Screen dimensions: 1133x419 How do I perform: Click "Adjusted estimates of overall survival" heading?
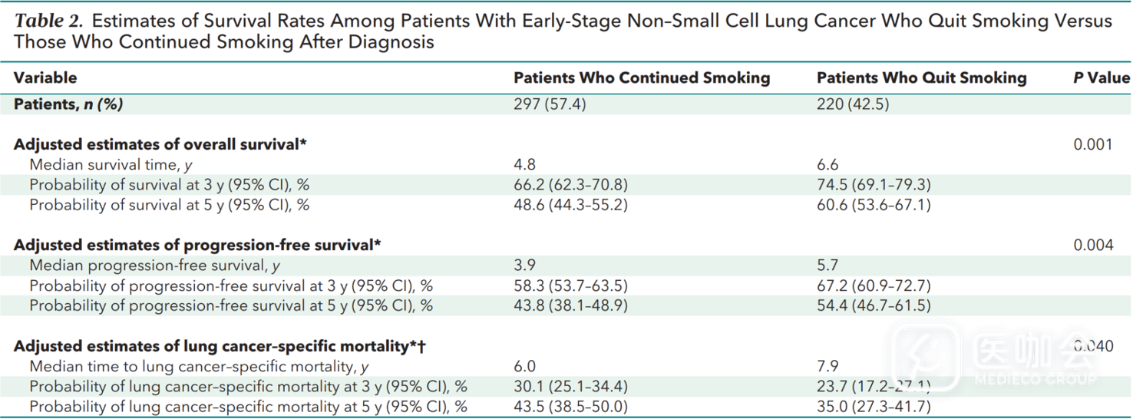160,144
